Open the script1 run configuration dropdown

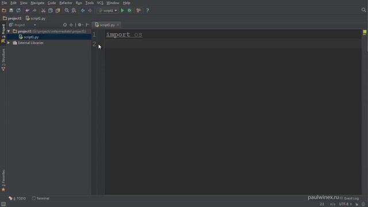pos(108,10)
